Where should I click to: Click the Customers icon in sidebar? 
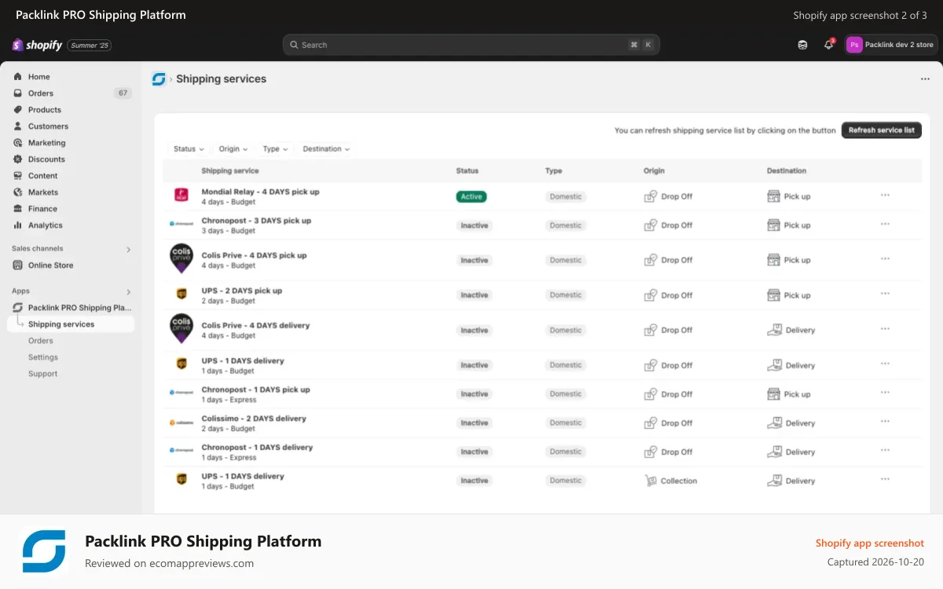click(18, 126)
